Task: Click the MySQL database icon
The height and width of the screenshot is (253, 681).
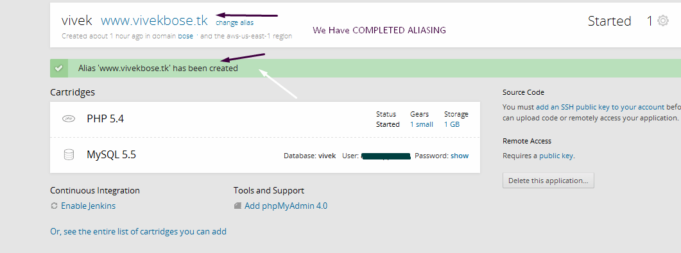Action: point(69,154)
